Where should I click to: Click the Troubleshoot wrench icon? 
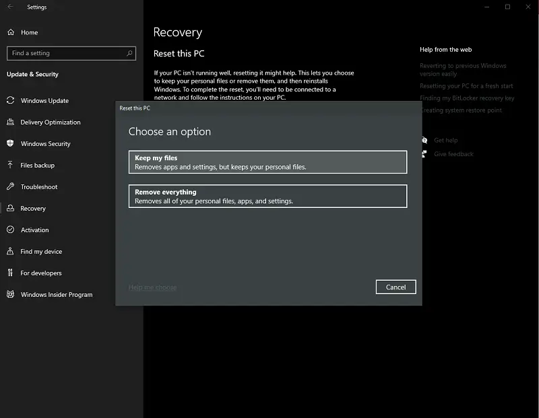pos(11,187)
